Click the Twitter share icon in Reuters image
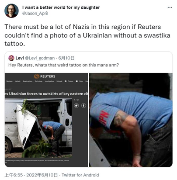The image size is (177, 180). (x=76, y=105)
